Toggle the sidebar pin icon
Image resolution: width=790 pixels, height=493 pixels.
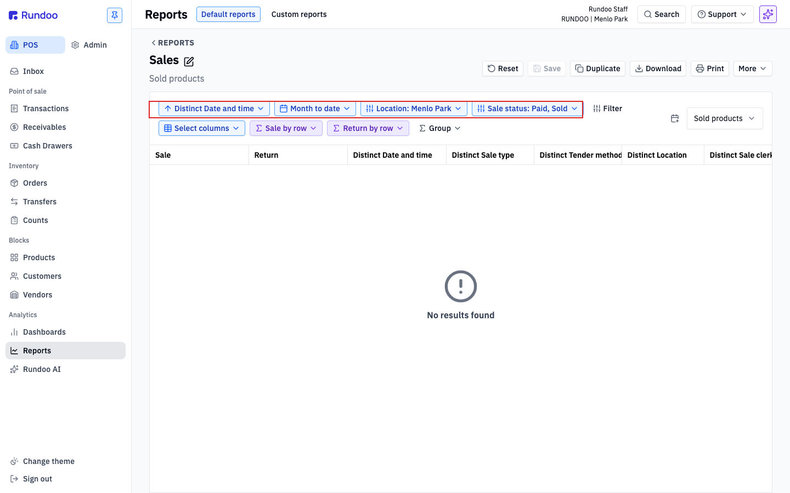115,15
